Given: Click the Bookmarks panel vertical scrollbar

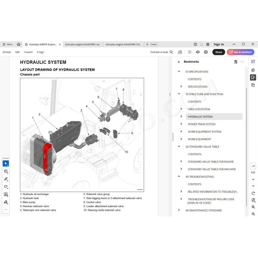Looking at the screenshot, I should pos(246,147).
